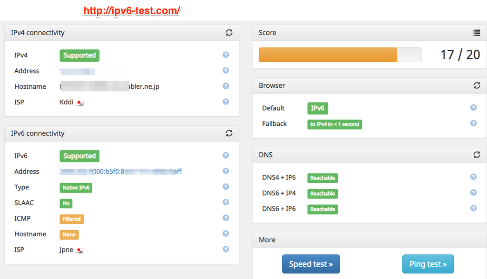Open the Speed test page
Image resolution: width=487 pixels, height=279 pixels.
(x=311, y=264)
